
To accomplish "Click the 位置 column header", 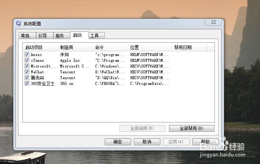I will [150, 47].
